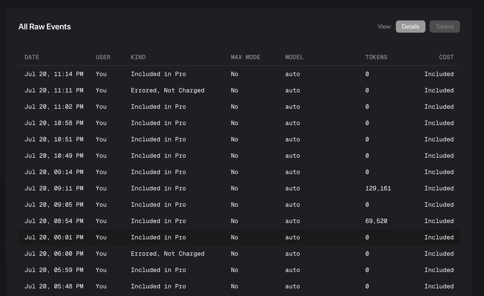Switch to the Details view
The image size is (484, 296).
click(410, 27)
